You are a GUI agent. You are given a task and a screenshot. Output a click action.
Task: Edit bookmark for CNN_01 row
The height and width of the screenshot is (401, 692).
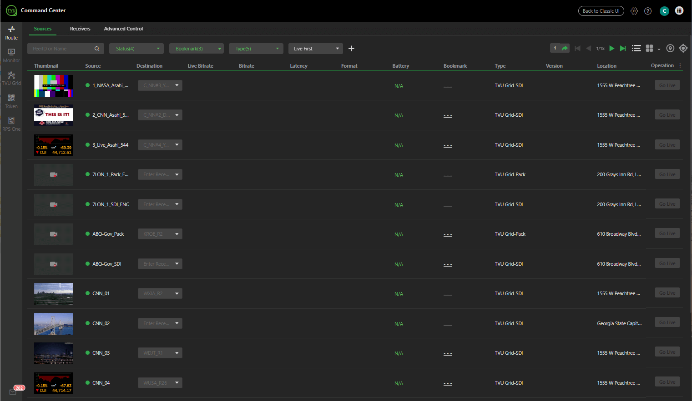pos(448,294)
